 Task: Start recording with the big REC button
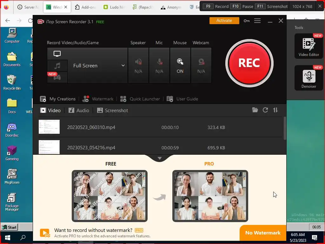(249, 63)
